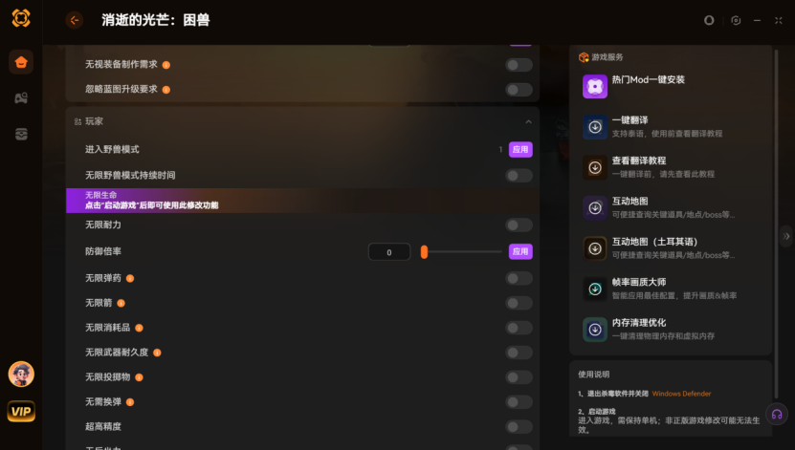Go back using the orange arrow button
The width and height of the screenshot is (795, 450).
point(75,20)
